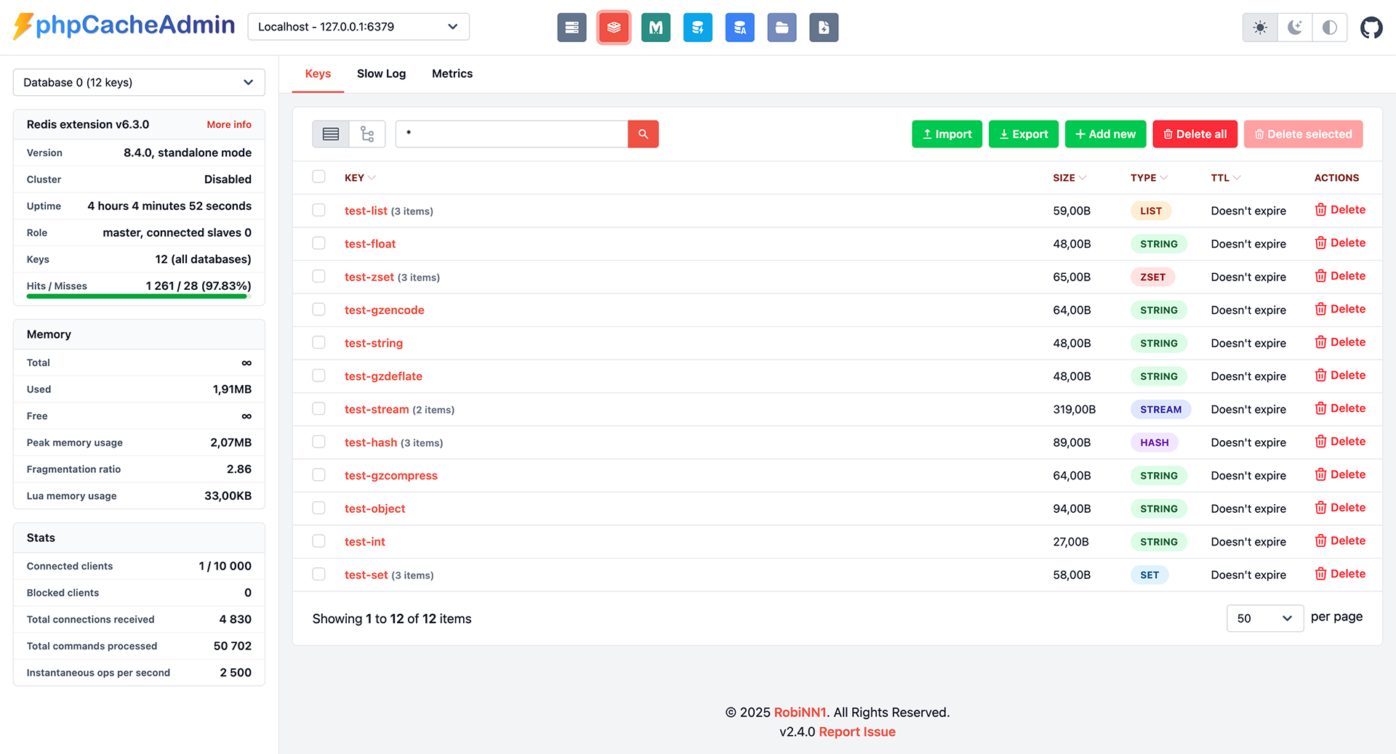Open the Metrics tab

452,73
